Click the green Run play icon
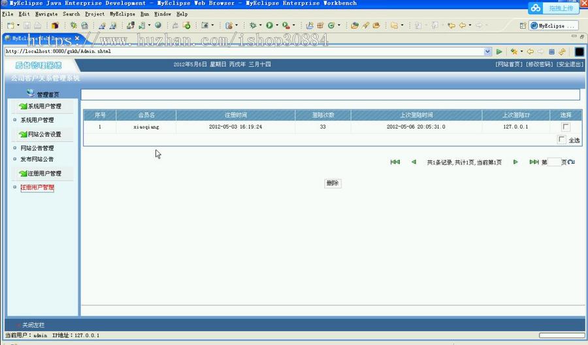588x345 pixels. 270,25
